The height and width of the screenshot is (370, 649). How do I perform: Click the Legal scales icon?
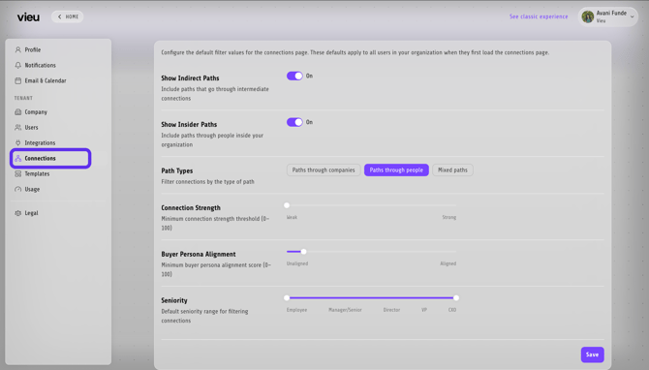click(17, 213)
